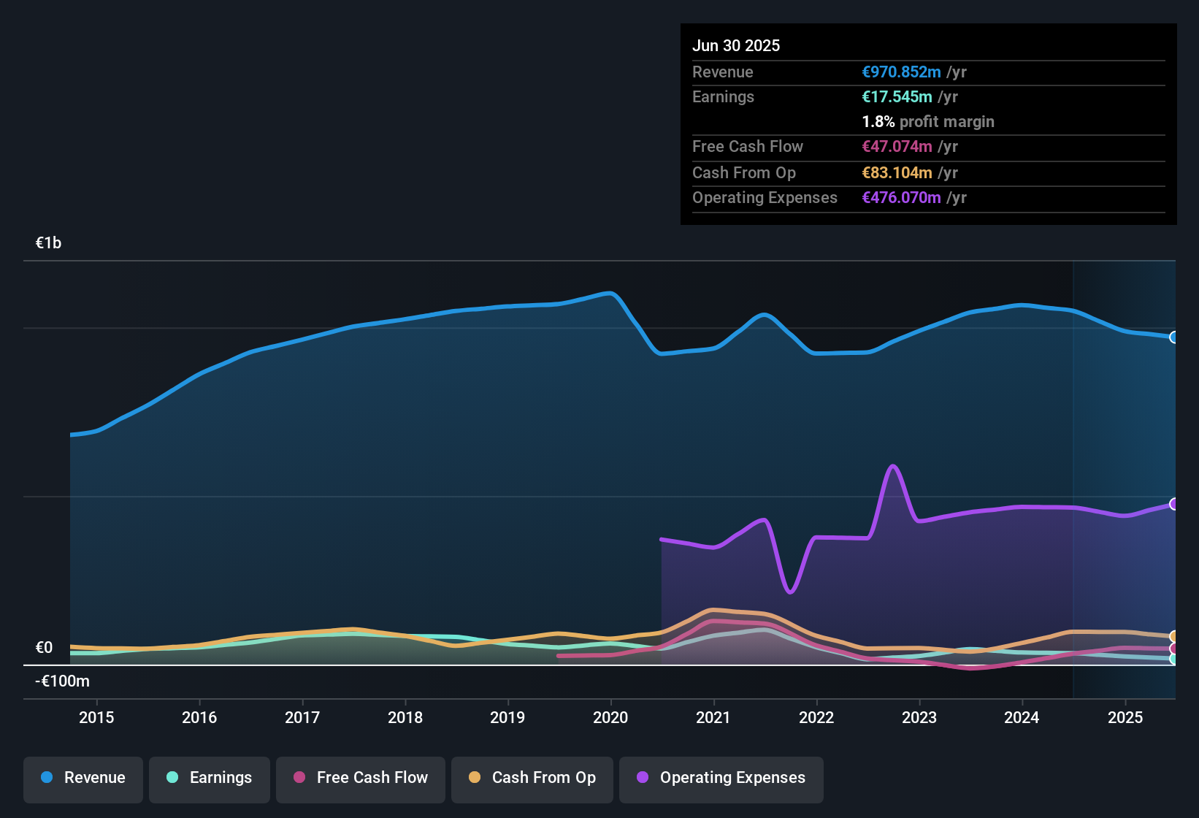This screenshot has height=818, width=1199.
Task: Toggle off the Free Cash Flow series
Action: tap(360, 778)
